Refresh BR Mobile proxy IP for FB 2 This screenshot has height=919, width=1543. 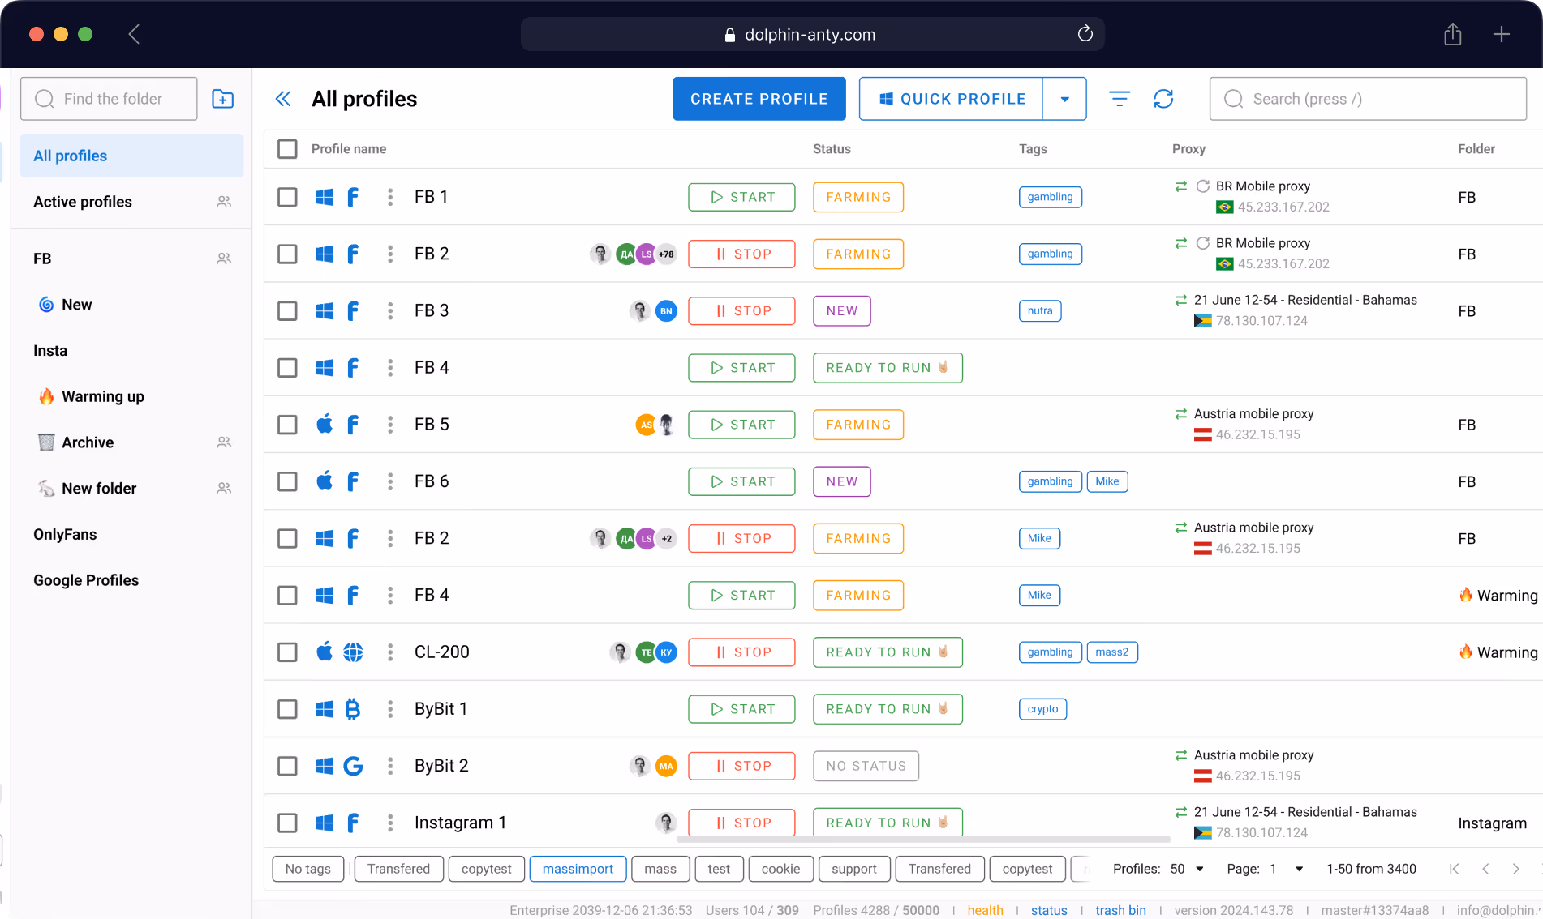[1203, 243]
